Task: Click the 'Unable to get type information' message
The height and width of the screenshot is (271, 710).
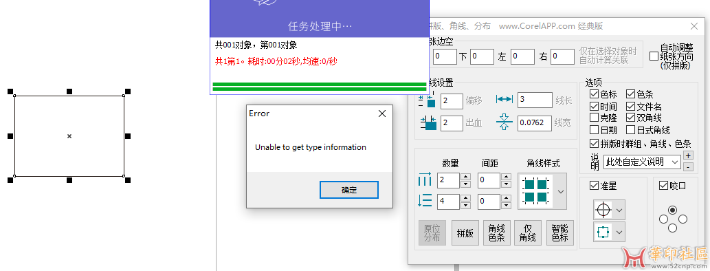Action: [x=311, y=147]
